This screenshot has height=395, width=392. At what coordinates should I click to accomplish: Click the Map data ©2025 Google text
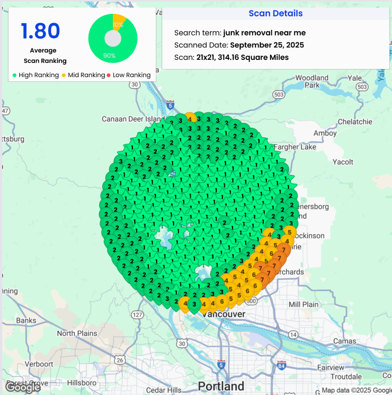pos(356,390)
